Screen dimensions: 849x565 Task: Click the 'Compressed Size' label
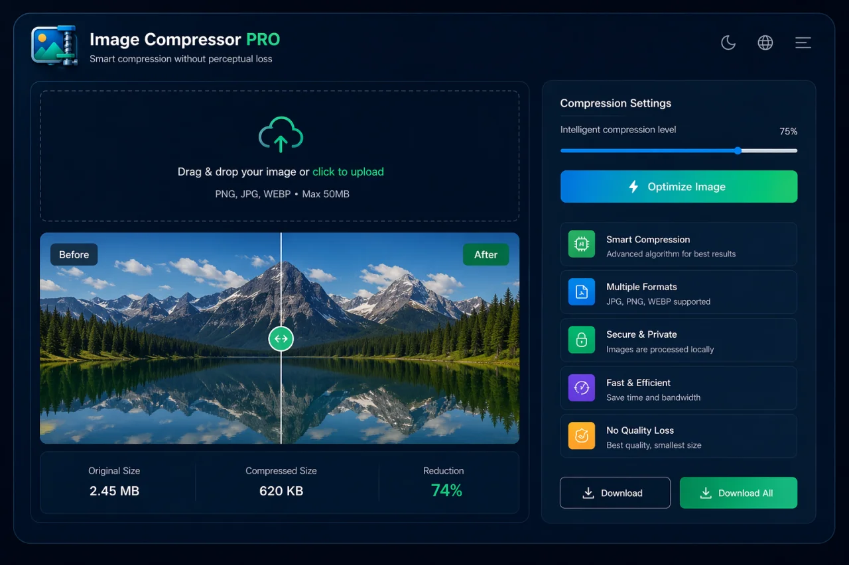click(281, 471)
